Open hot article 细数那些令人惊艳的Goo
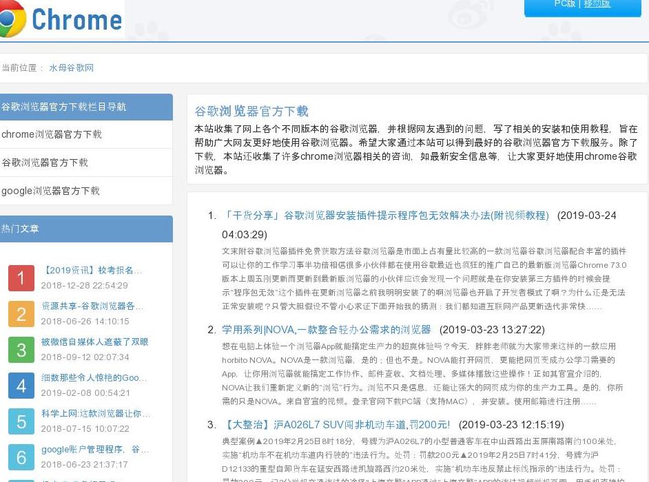This screenshot has width=649, height=482. (94, 378)
